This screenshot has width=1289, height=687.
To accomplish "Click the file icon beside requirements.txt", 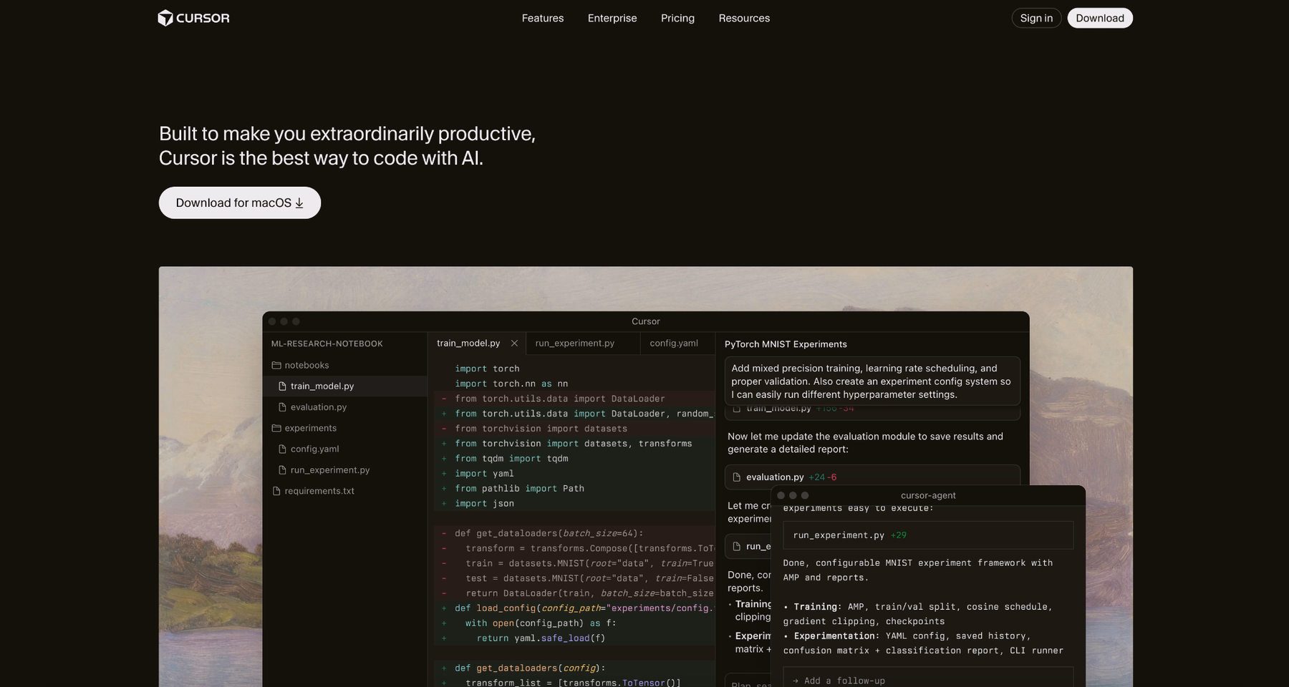I will coord(276,491).
